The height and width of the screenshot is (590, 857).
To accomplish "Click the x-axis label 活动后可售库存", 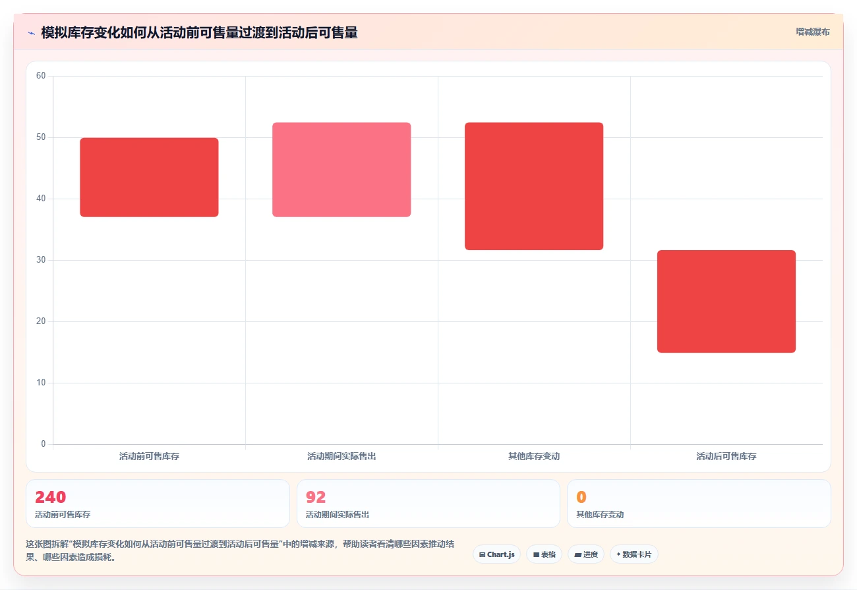I will (726, 456).
